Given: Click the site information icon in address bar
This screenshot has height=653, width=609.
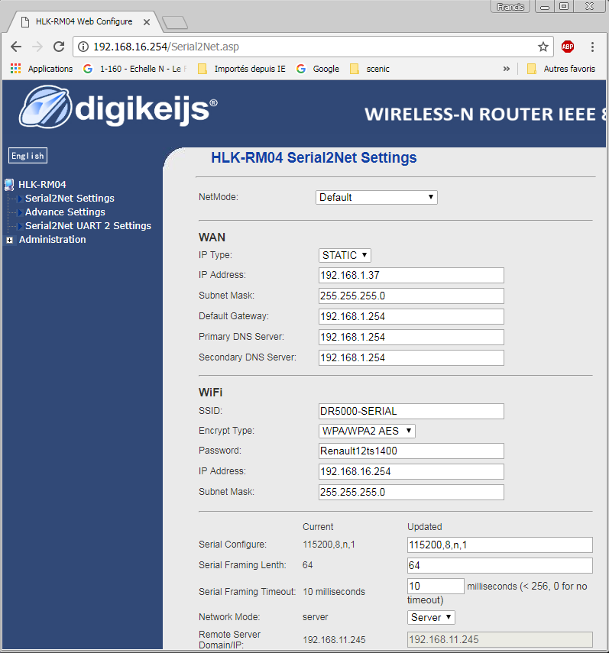Looking at the screenshot, I should (x=84, y=47).
